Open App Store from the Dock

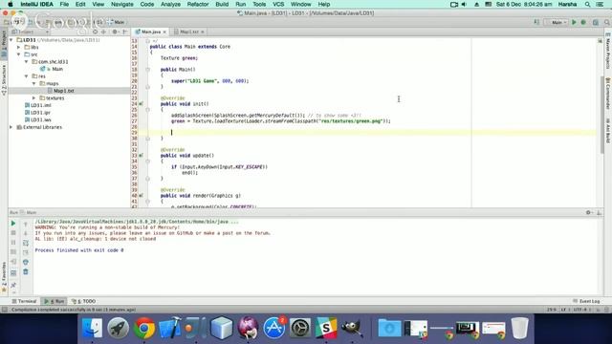coord(274,328)
